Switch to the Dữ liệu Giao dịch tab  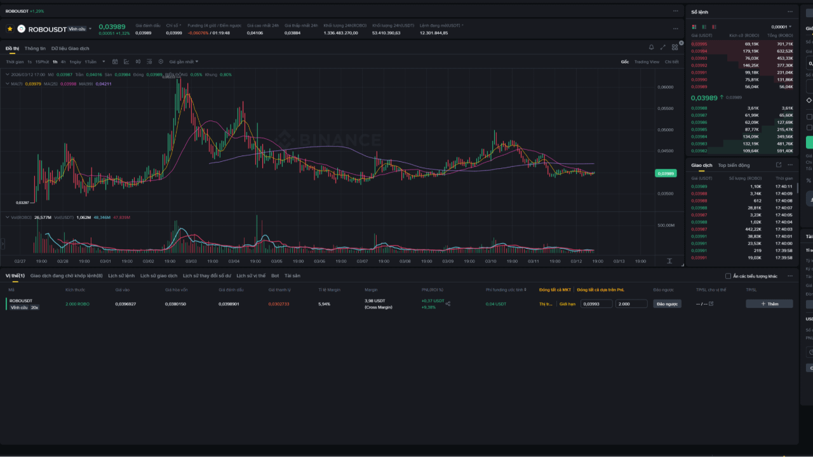click(70, 48)
